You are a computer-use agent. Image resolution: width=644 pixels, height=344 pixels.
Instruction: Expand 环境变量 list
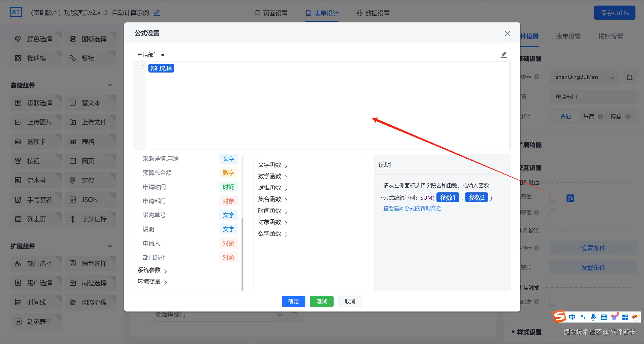point(152,282)
